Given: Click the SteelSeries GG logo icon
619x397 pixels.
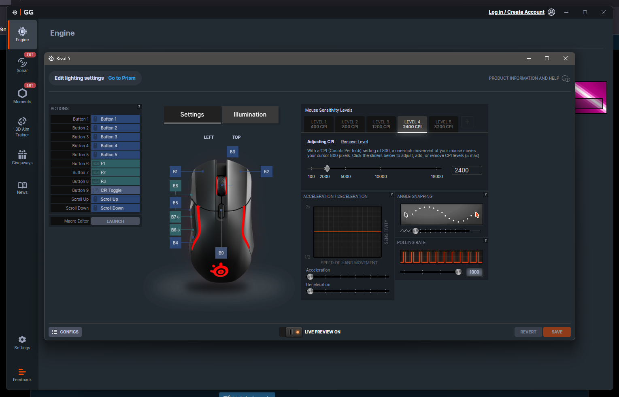Looking at the screenshot, I should coord(15,12).
